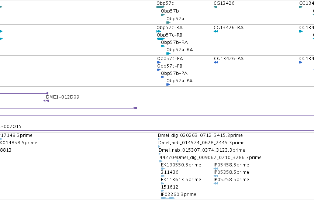Viewport: 314px width, 200px height.
Task: Select the Obp57a-PA protein glyph
Action: pos(168,85)
